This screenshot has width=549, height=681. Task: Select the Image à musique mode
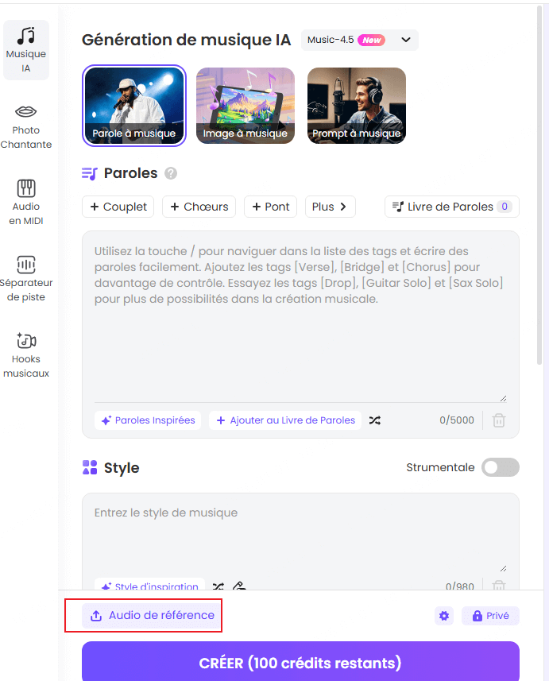246,106
